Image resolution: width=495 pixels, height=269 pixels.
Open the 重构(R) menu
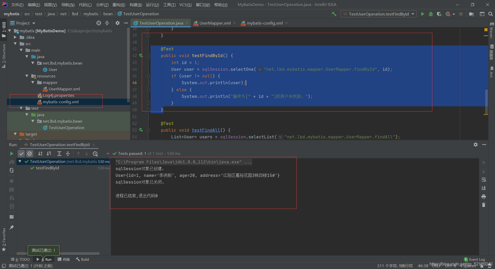119,5
